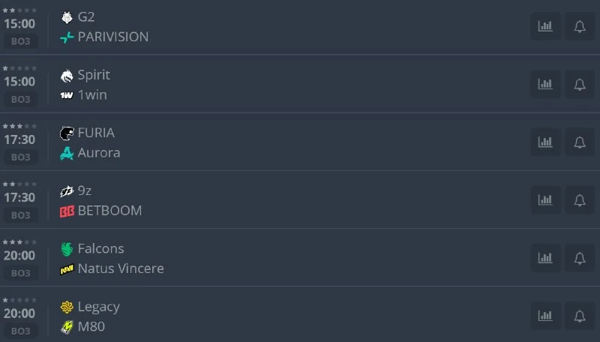Enable bell alert for Legacy vs M80
600x342 pixels.
(x=580, y=316)
